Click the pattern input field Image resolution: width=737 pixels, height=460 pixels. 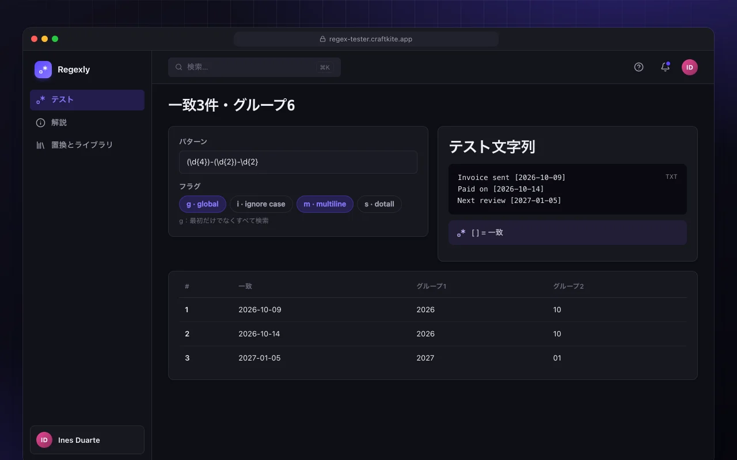coord(298,162)
